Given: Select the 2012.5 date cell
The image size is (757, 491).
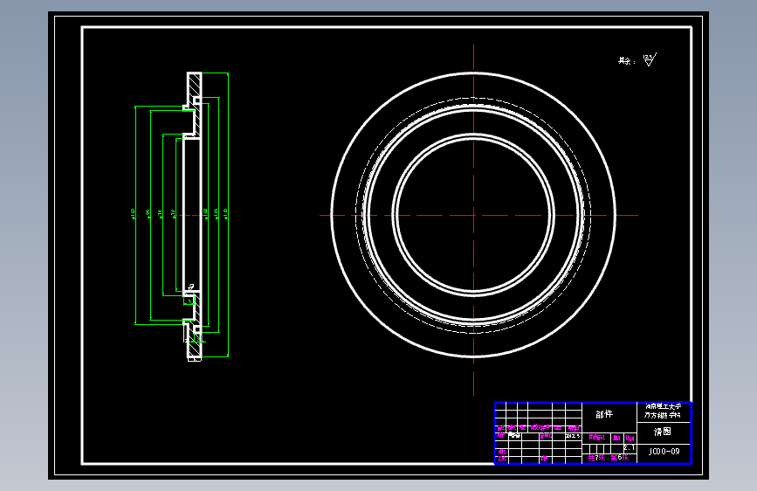Looking at the screenshot, I should (x=573, y=436).
